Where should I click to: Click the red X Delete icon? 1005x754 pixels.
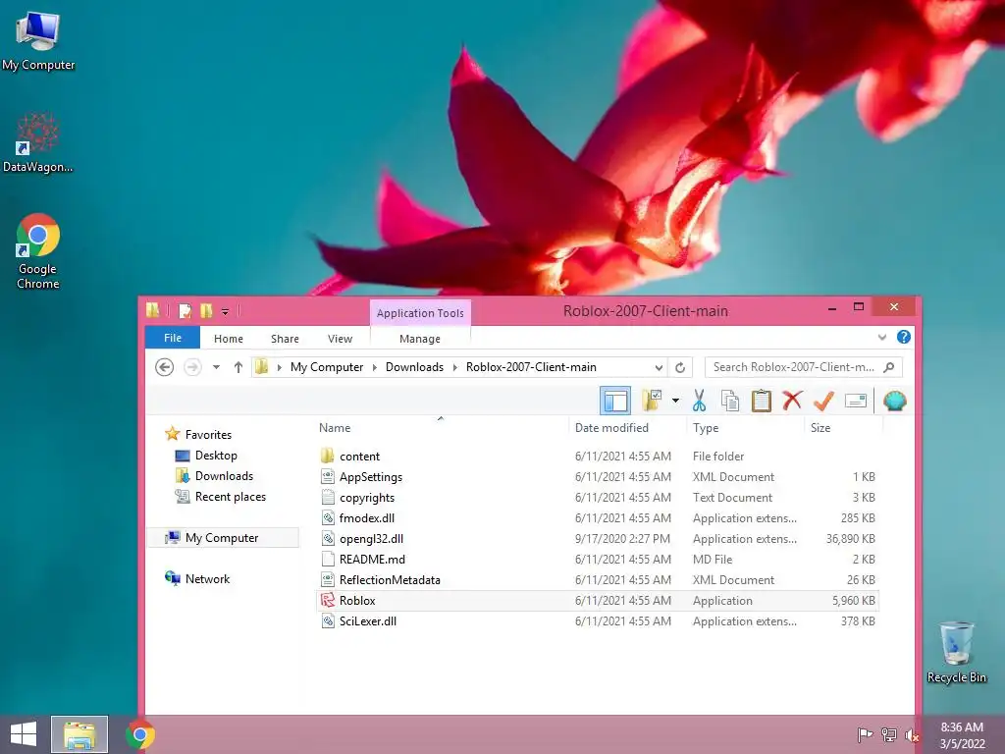pyautogui.click(x=792, y=401)
